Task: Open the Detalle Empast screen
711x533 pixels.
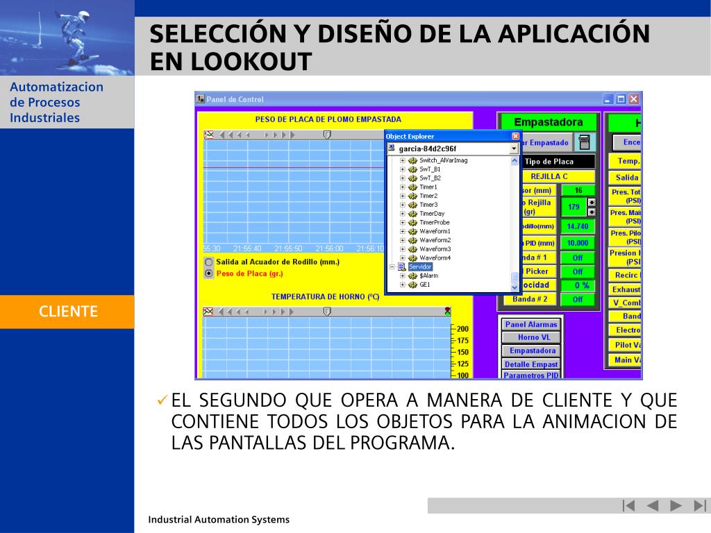Action: (x=531, y=364)
